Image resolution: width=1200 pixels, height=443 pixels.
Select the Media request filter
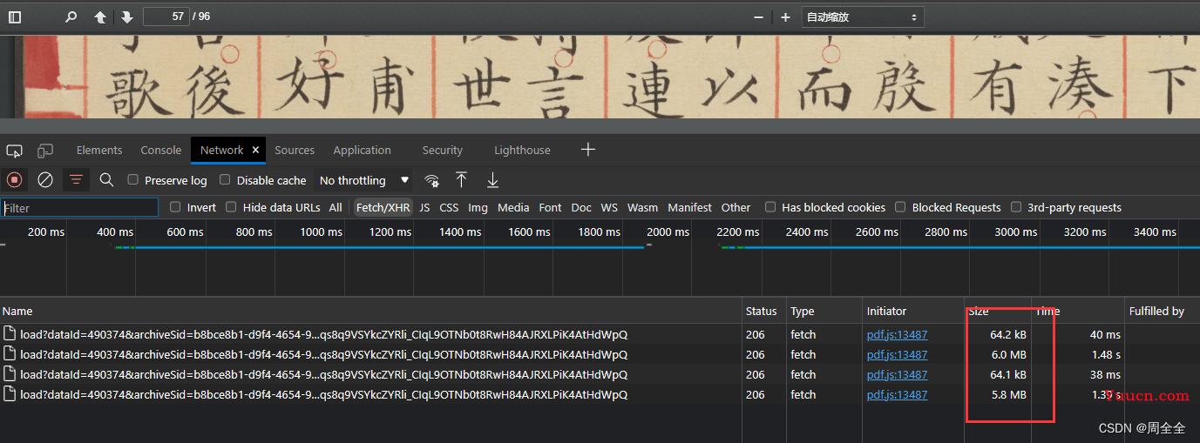513,207
